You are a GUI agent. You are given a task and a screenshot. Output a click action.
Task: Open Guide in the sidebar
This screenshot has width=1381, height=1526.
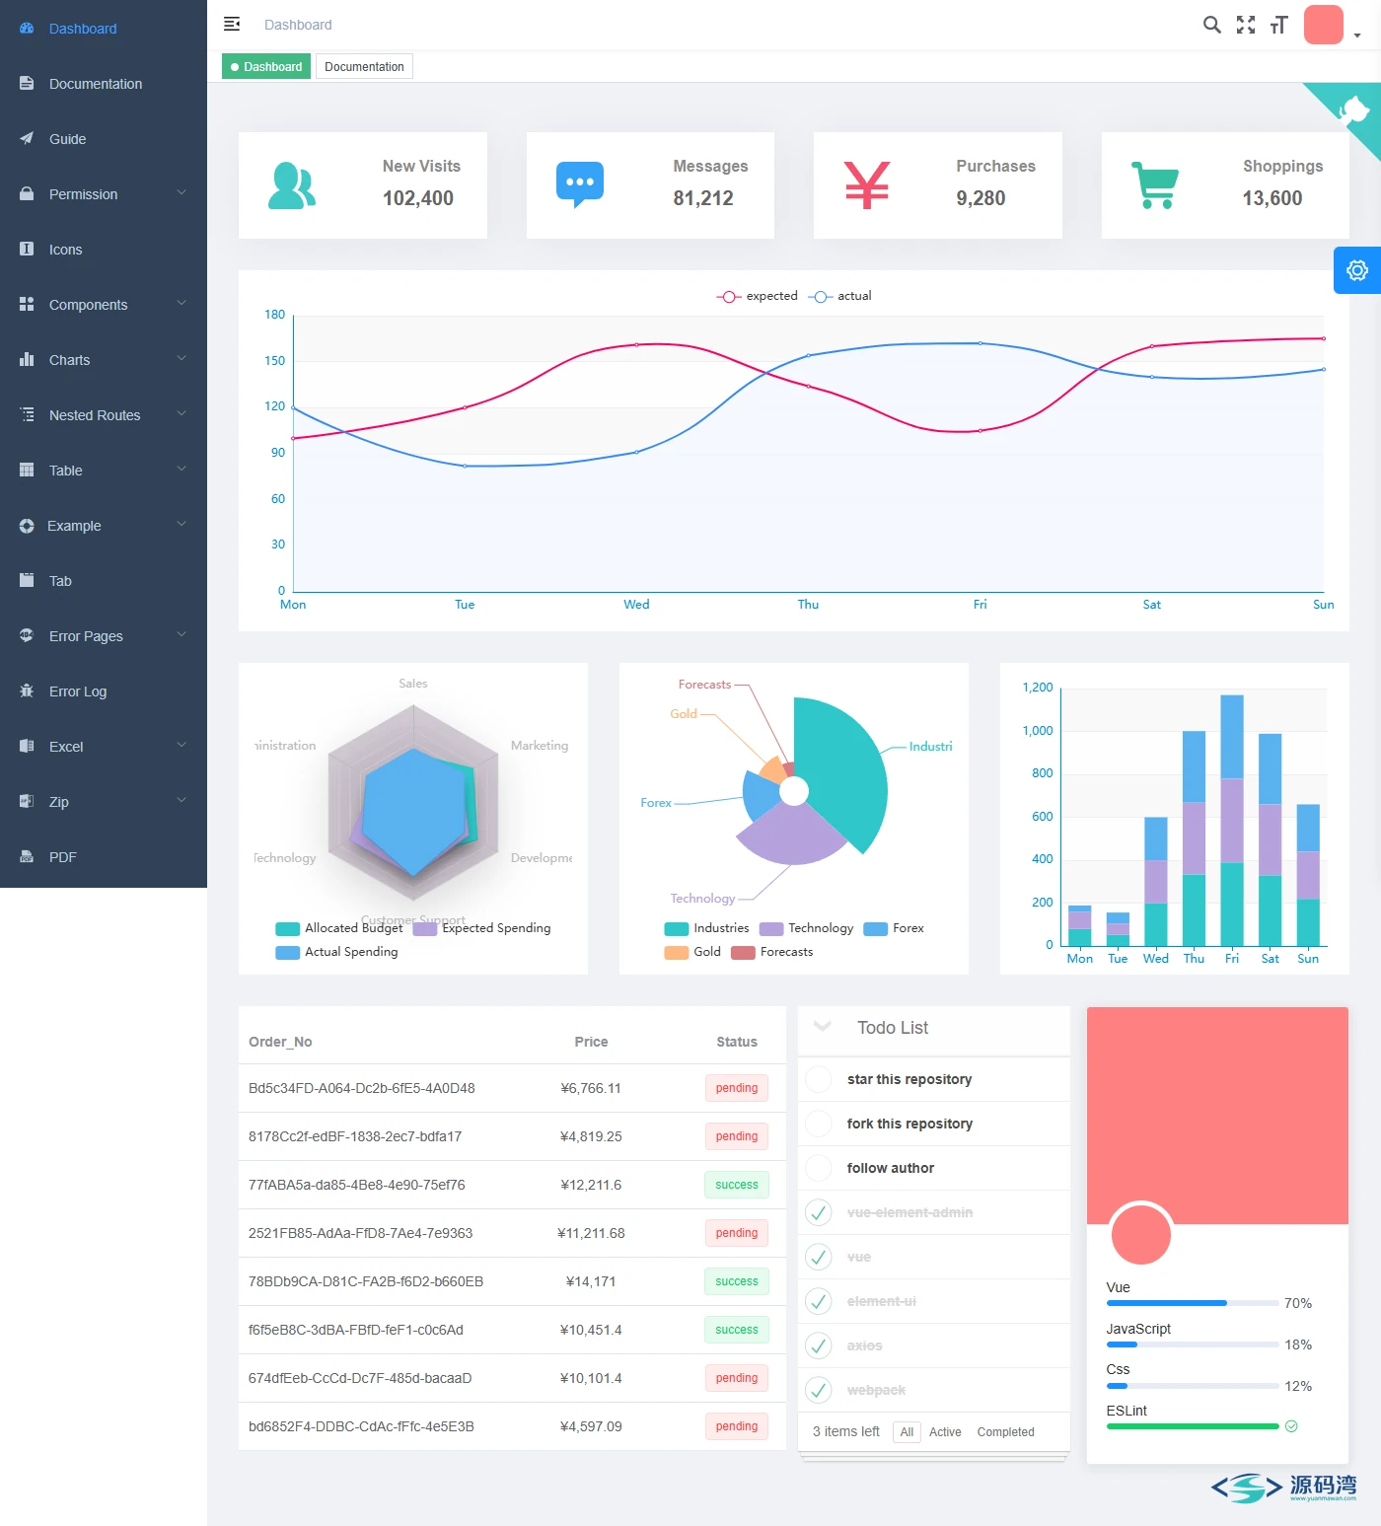pos(104,139)
